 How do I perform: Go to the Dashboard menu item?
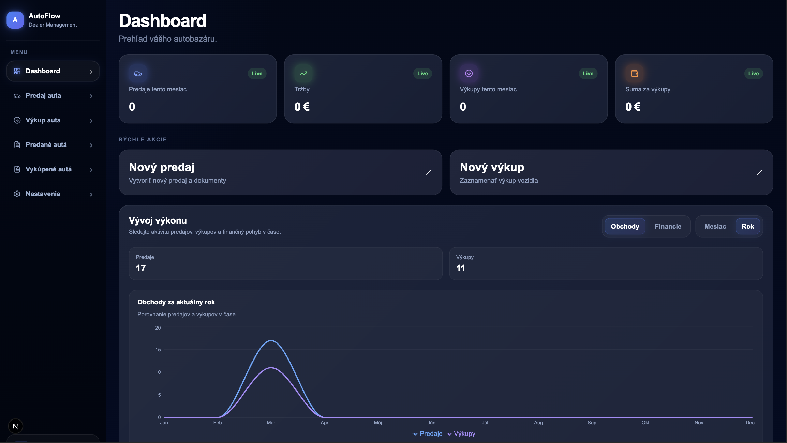coord(43,71)
